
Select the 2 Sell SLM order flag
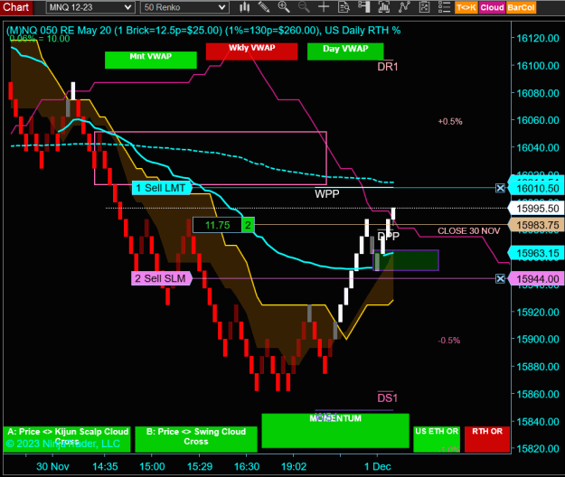tap(162, 278)
